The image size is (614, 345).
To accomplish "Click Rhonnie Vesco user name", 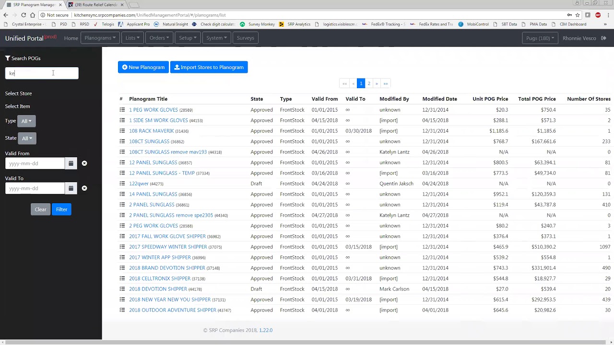I will point(579,38).
